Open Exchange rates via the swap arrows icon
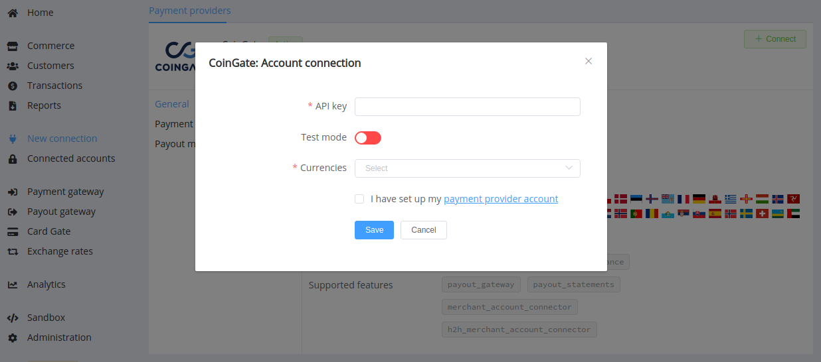 click(x=12, y=251)
